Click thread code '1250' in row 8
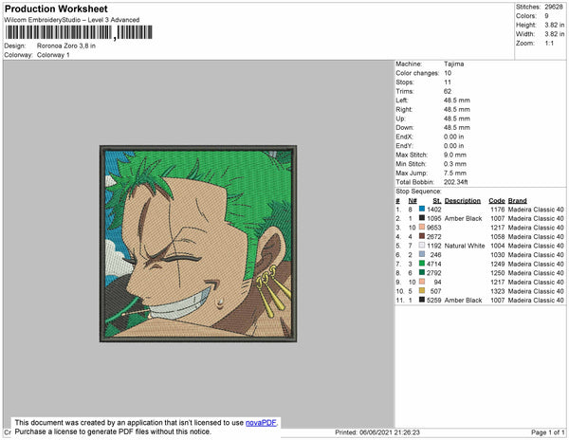The image size is (569, 440). pos(497,273)
